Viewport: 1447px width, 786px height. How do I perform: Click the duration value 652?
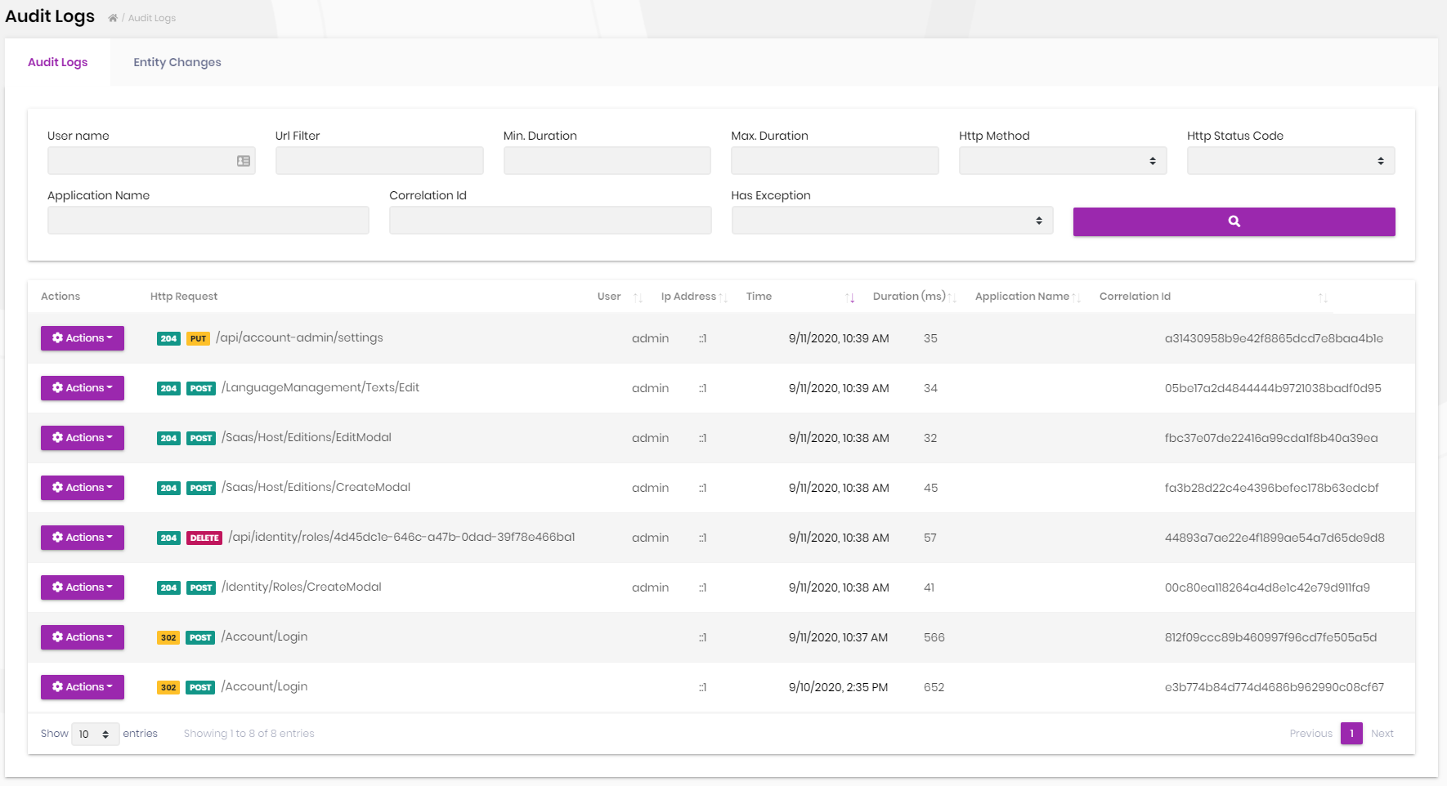[x=934, y=687]
